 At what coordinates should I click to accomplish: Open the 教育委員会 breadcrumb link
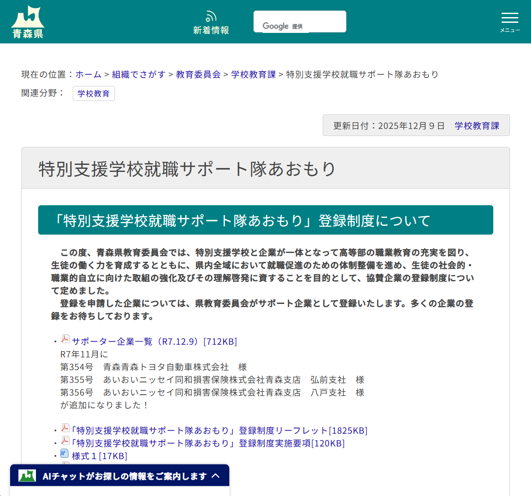(198, 75)
